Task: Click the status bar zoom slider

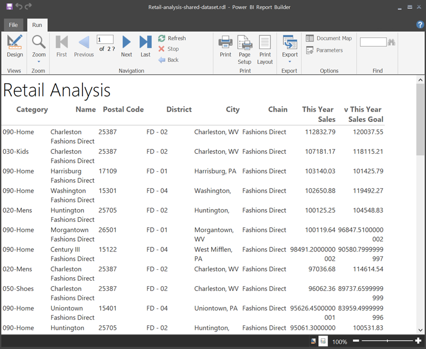Action: tap(387, 341)
